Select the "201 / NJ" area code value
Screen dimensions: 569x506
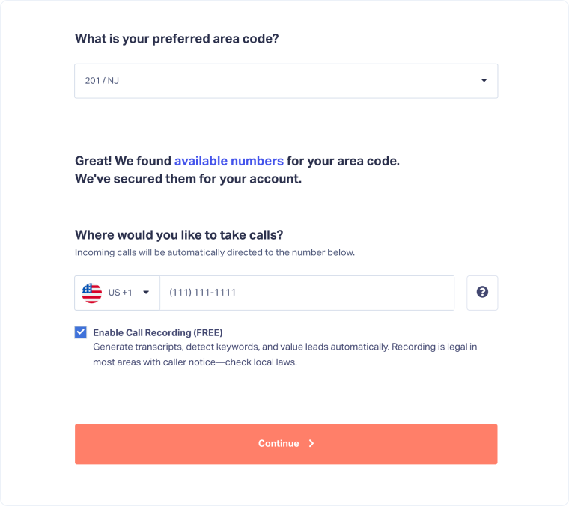102,81
